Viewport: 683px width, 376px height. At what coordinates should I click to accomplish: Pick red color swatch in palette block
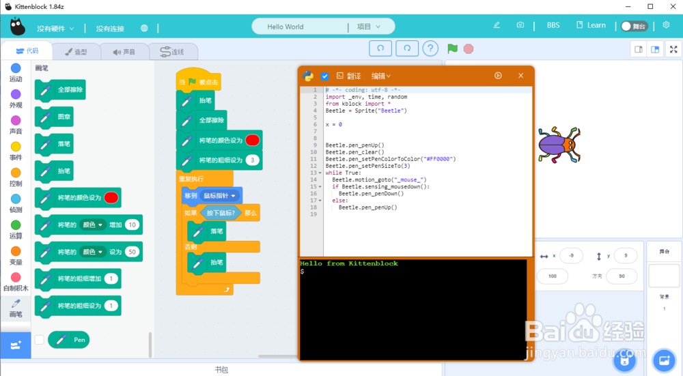pyautogui.click(x=111, y=198)
